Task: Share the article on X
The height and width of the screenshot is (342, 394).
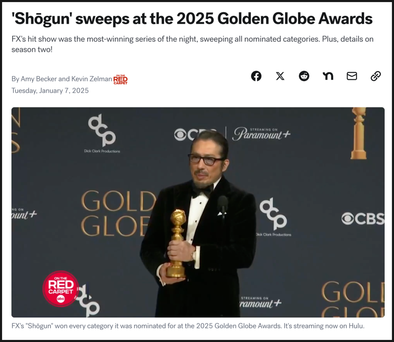Action: [280, 76]
